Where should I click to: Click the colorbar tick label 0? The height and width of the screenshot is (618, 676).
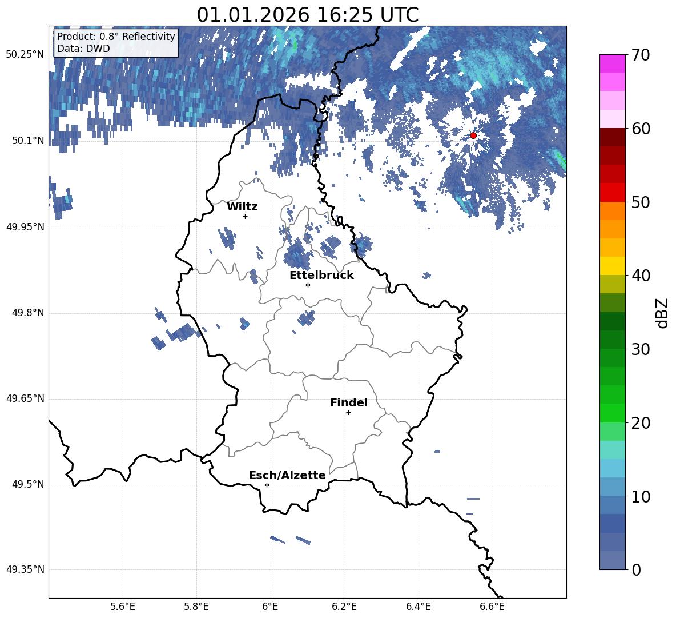point(636,569)
